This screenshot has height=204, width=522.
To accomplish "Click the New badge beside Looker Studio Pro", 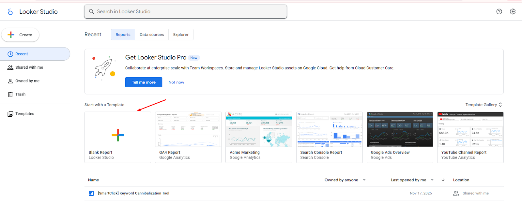I will pyautogui.click(x=194, y=58).
